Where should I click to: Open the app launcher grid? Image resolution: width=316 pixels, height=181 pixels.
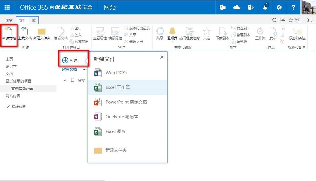tap(7, 7)
